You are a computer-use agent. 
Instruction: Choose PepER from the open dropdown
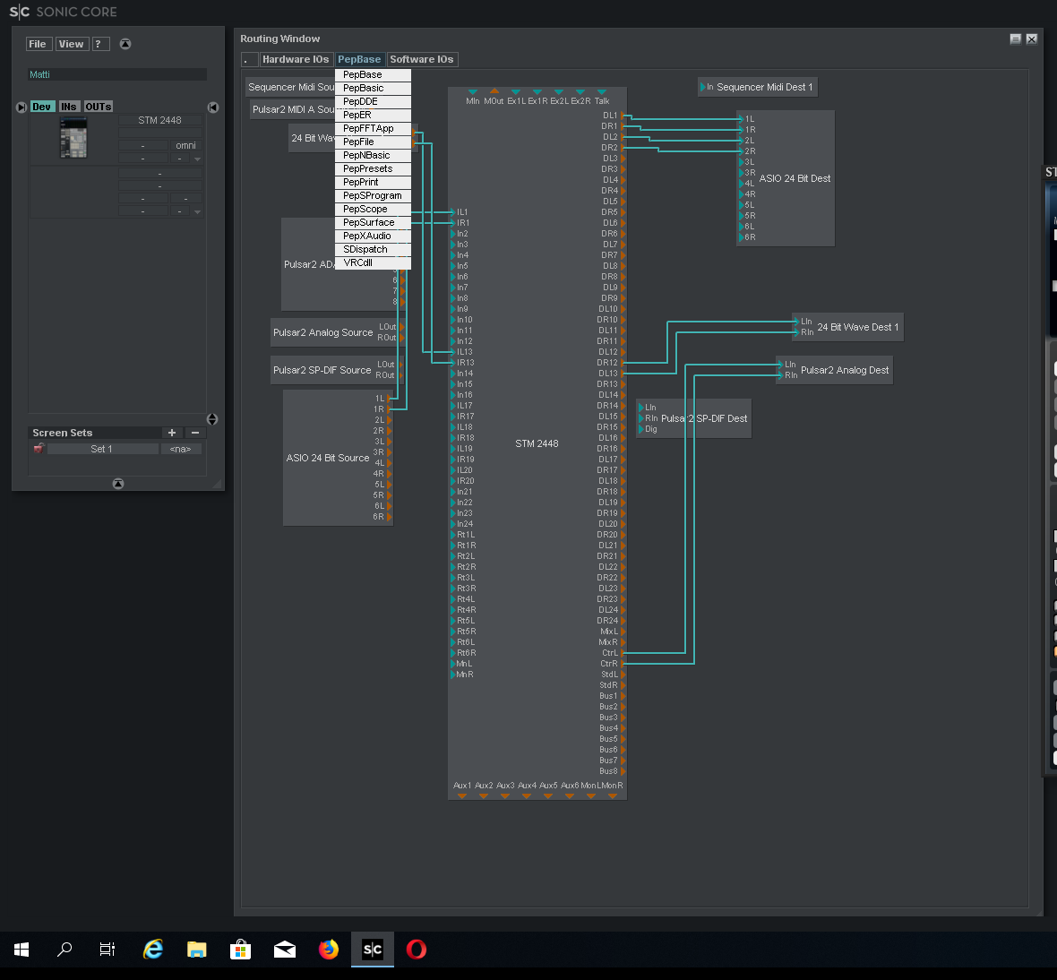[x=373, y=116]
